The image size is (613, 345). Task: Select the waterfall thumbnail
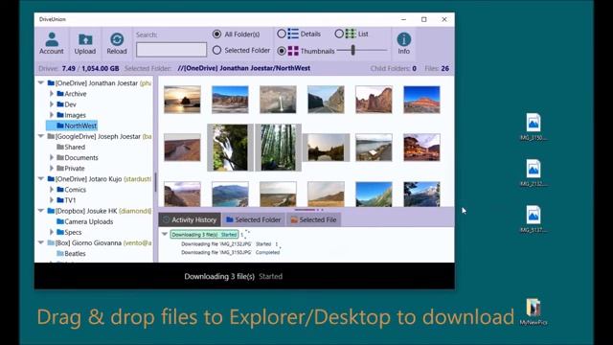pyautogui.click(x=230, y=148)
